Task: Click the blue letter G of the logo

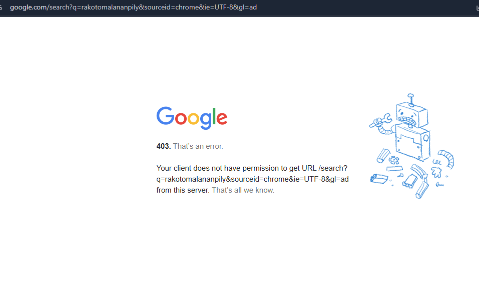Action: click(165, 116)
